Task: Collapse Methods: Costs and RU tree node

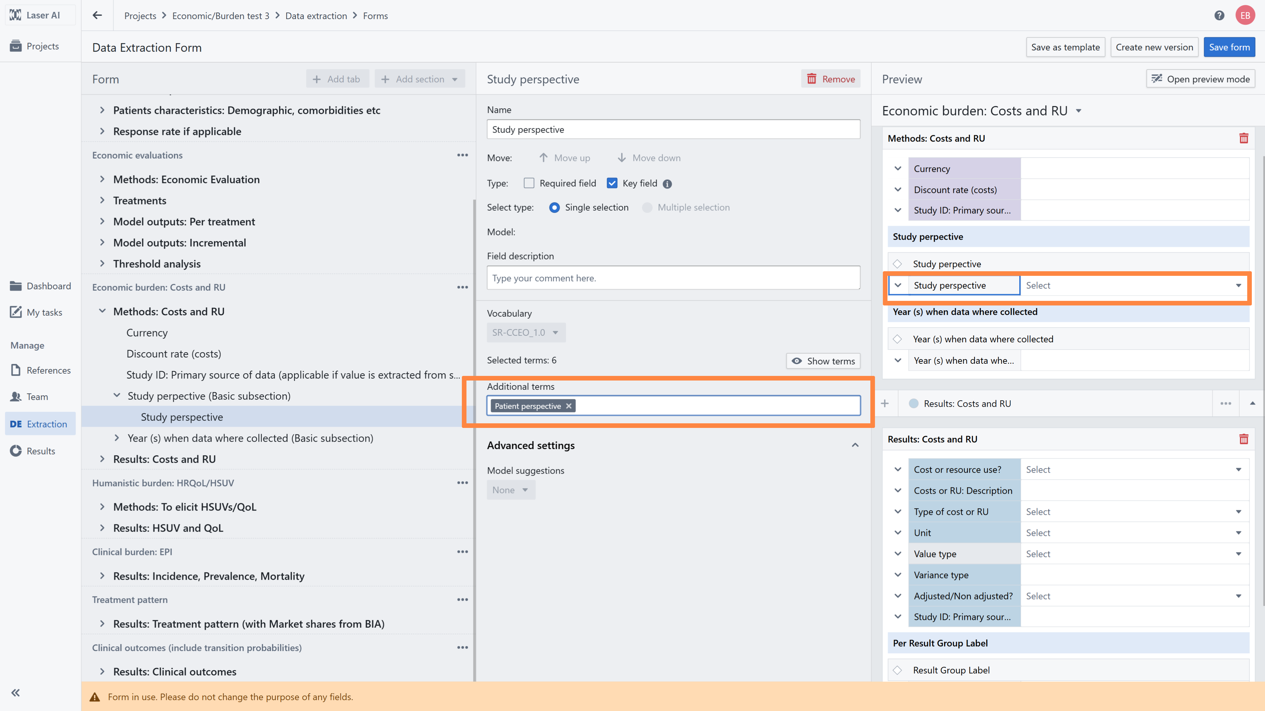Action: (102, 311)
